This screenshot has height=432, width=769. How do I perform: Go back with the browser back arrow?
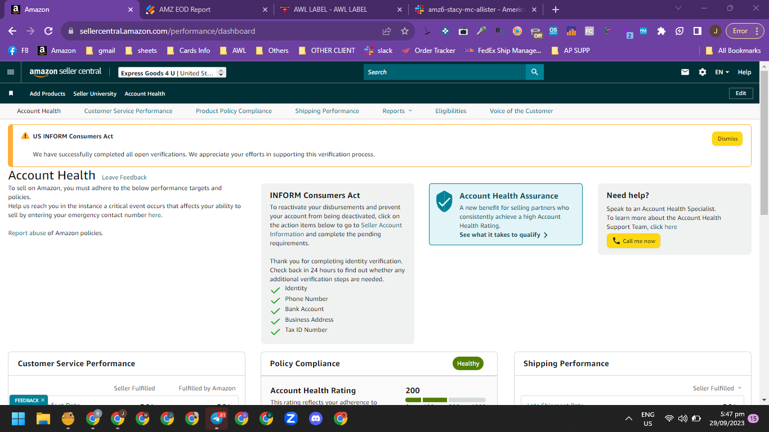coord(12,31)
